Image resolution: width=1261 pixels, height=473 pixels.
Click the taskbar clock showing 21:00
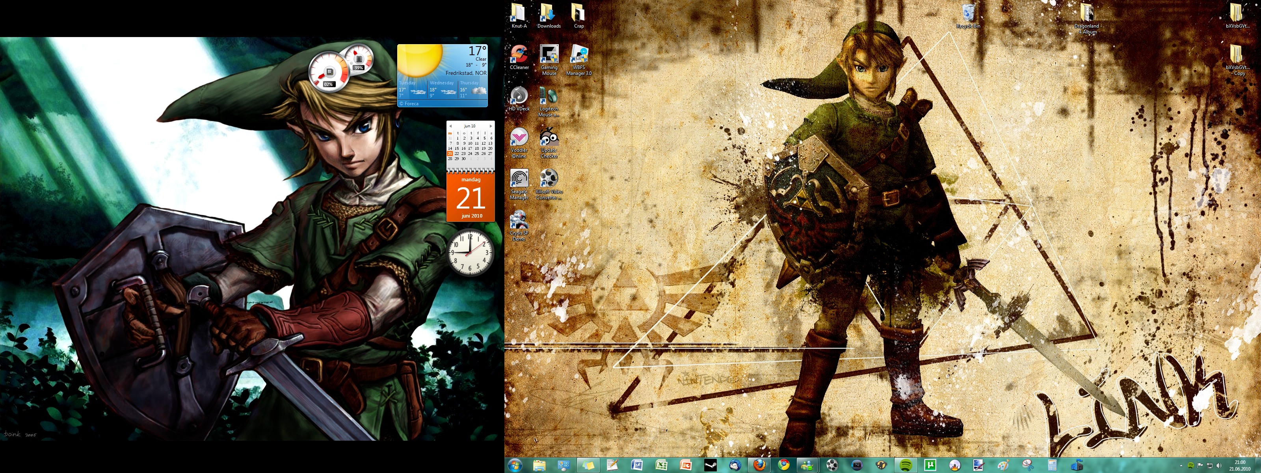coord(1239,465)
